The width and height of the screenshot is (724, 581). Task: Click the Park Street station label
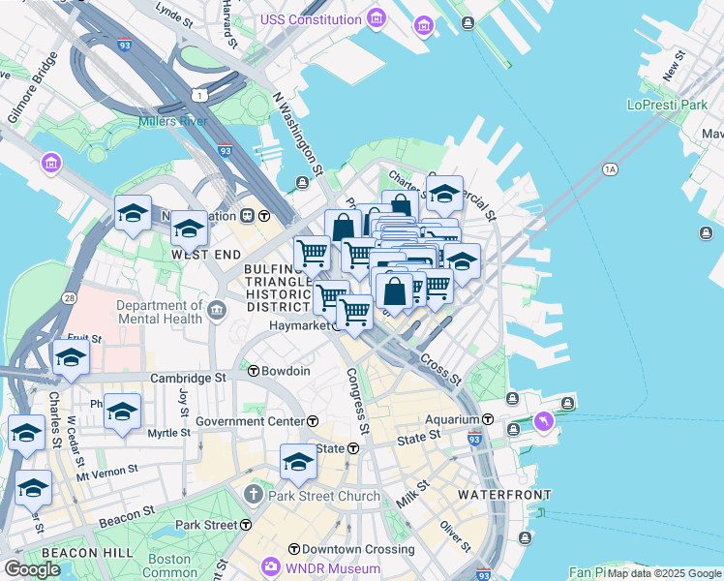click(206, 525)
